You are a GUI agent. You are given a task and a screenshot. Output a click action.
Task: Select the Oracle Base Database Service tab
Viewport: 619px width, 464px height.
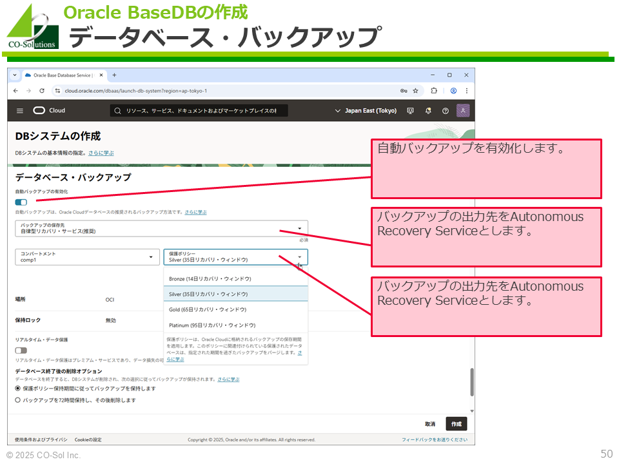click(62, 75)
